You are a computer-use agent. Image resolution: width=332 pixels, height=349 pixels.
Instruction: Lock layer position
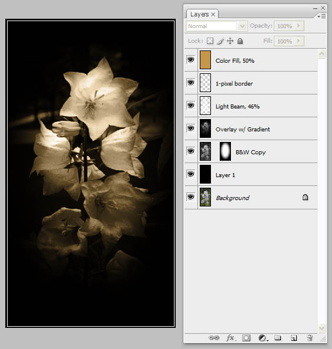(230, 41)
